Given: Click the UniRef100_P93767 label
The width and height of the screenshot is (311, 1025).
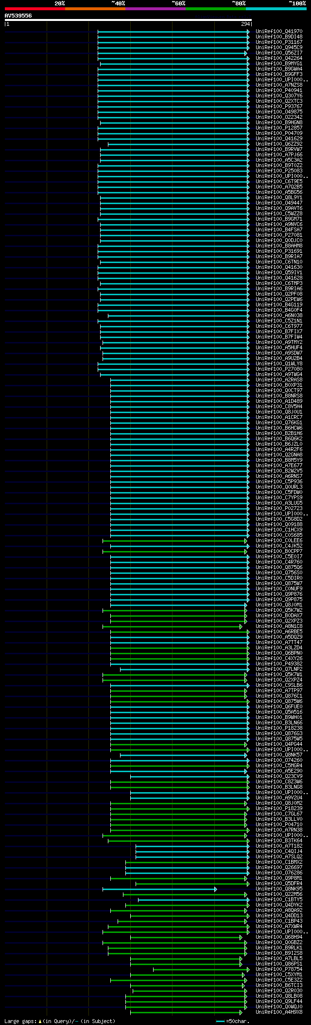Looking at the screenshot, I should (x=279, y=107).
